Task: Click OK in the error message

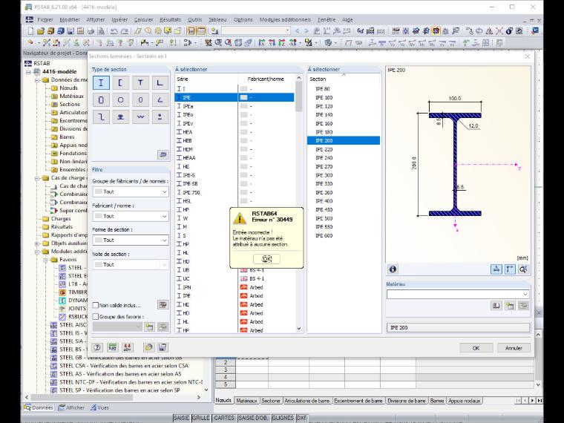Action: 266,259
